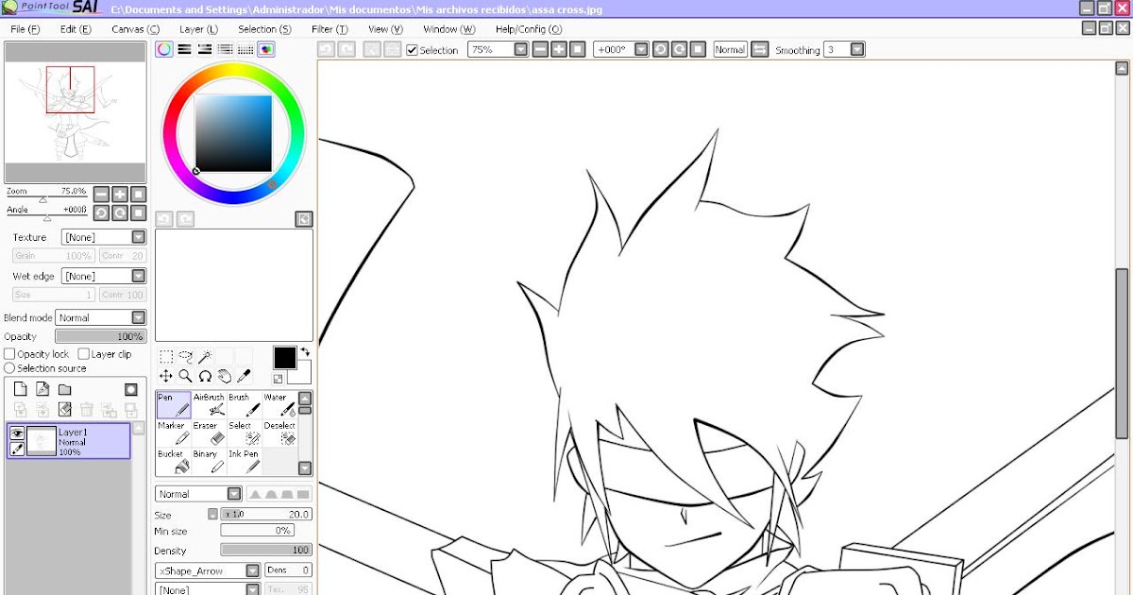Zoom in using navigator plus button

pyautogui.click(x=120, y=194)
